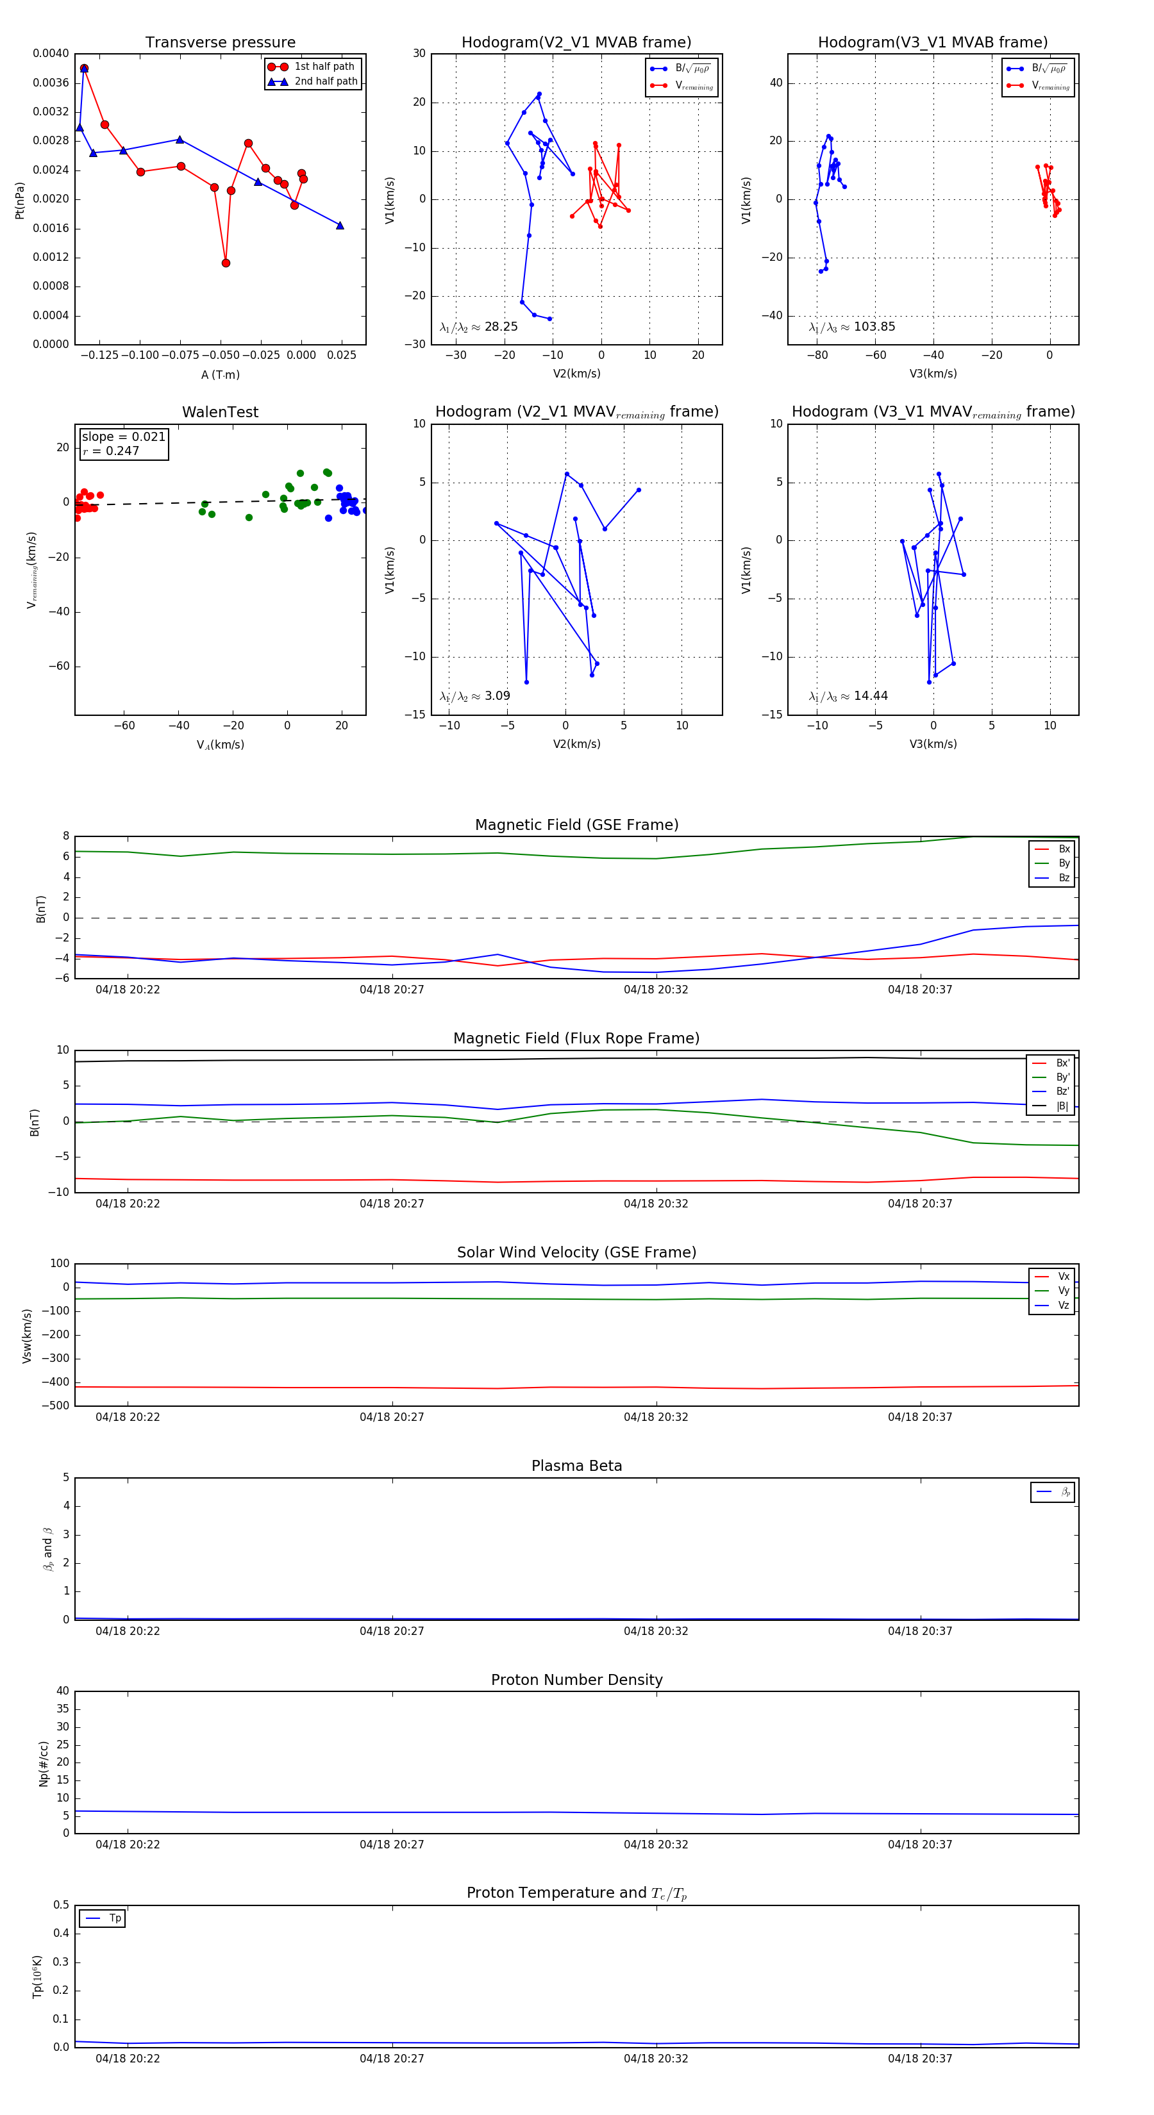Image resolution: width=1154 pixels, height=2115 pixels.
Task: Click the 'Hodogram (V3_V1 MVAV remaining frame)' title
Action: click(x=933, y=412)
